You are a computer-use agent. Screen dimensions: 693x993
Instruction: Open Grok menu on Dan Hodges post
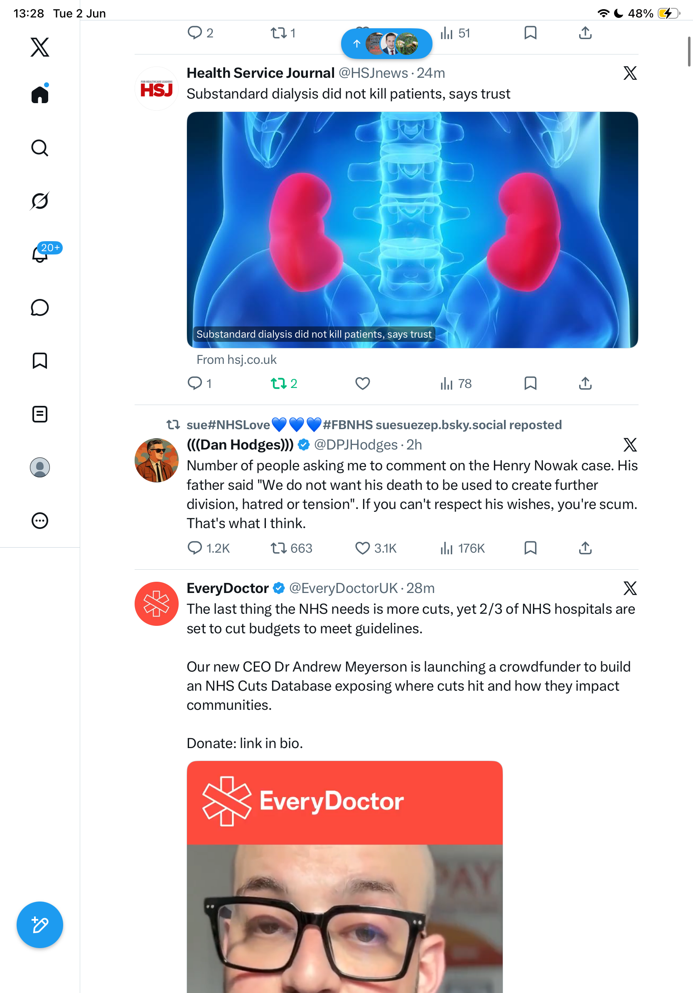[630, 445]
